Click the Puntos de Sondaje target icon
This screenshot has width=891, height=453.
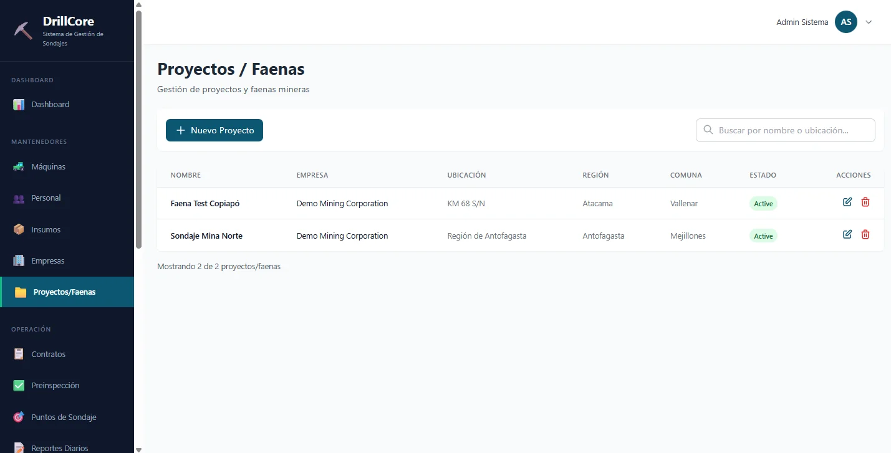click(19, 417)
